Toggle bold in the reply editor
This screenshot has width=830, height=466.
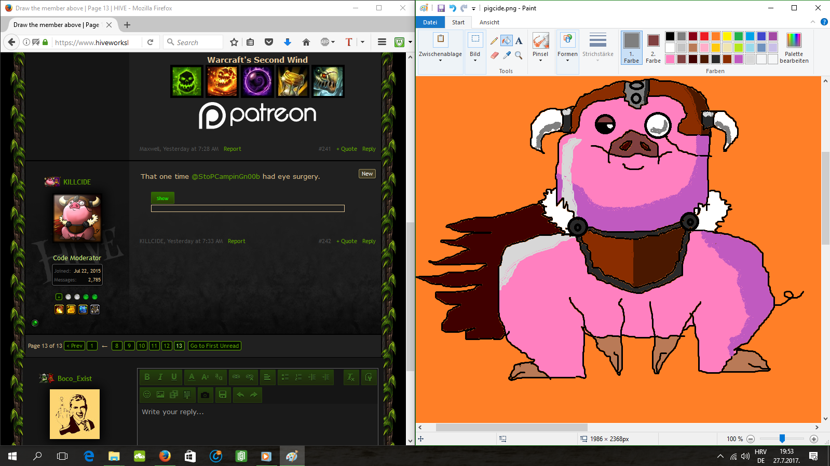(x=147, y=377)
